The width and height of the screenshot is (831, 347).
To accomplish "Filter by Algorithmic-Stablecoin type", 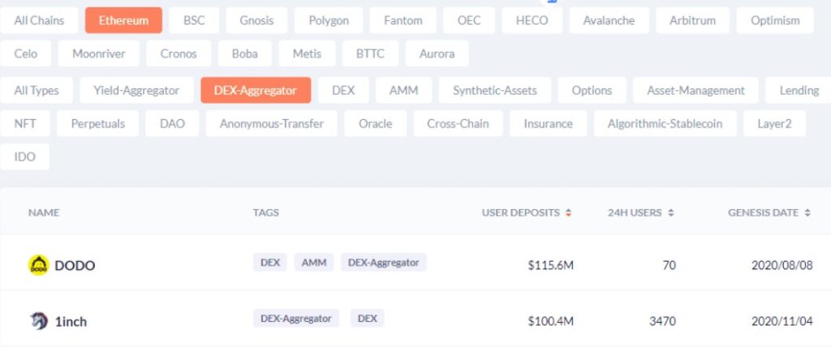I will [665, 123].
